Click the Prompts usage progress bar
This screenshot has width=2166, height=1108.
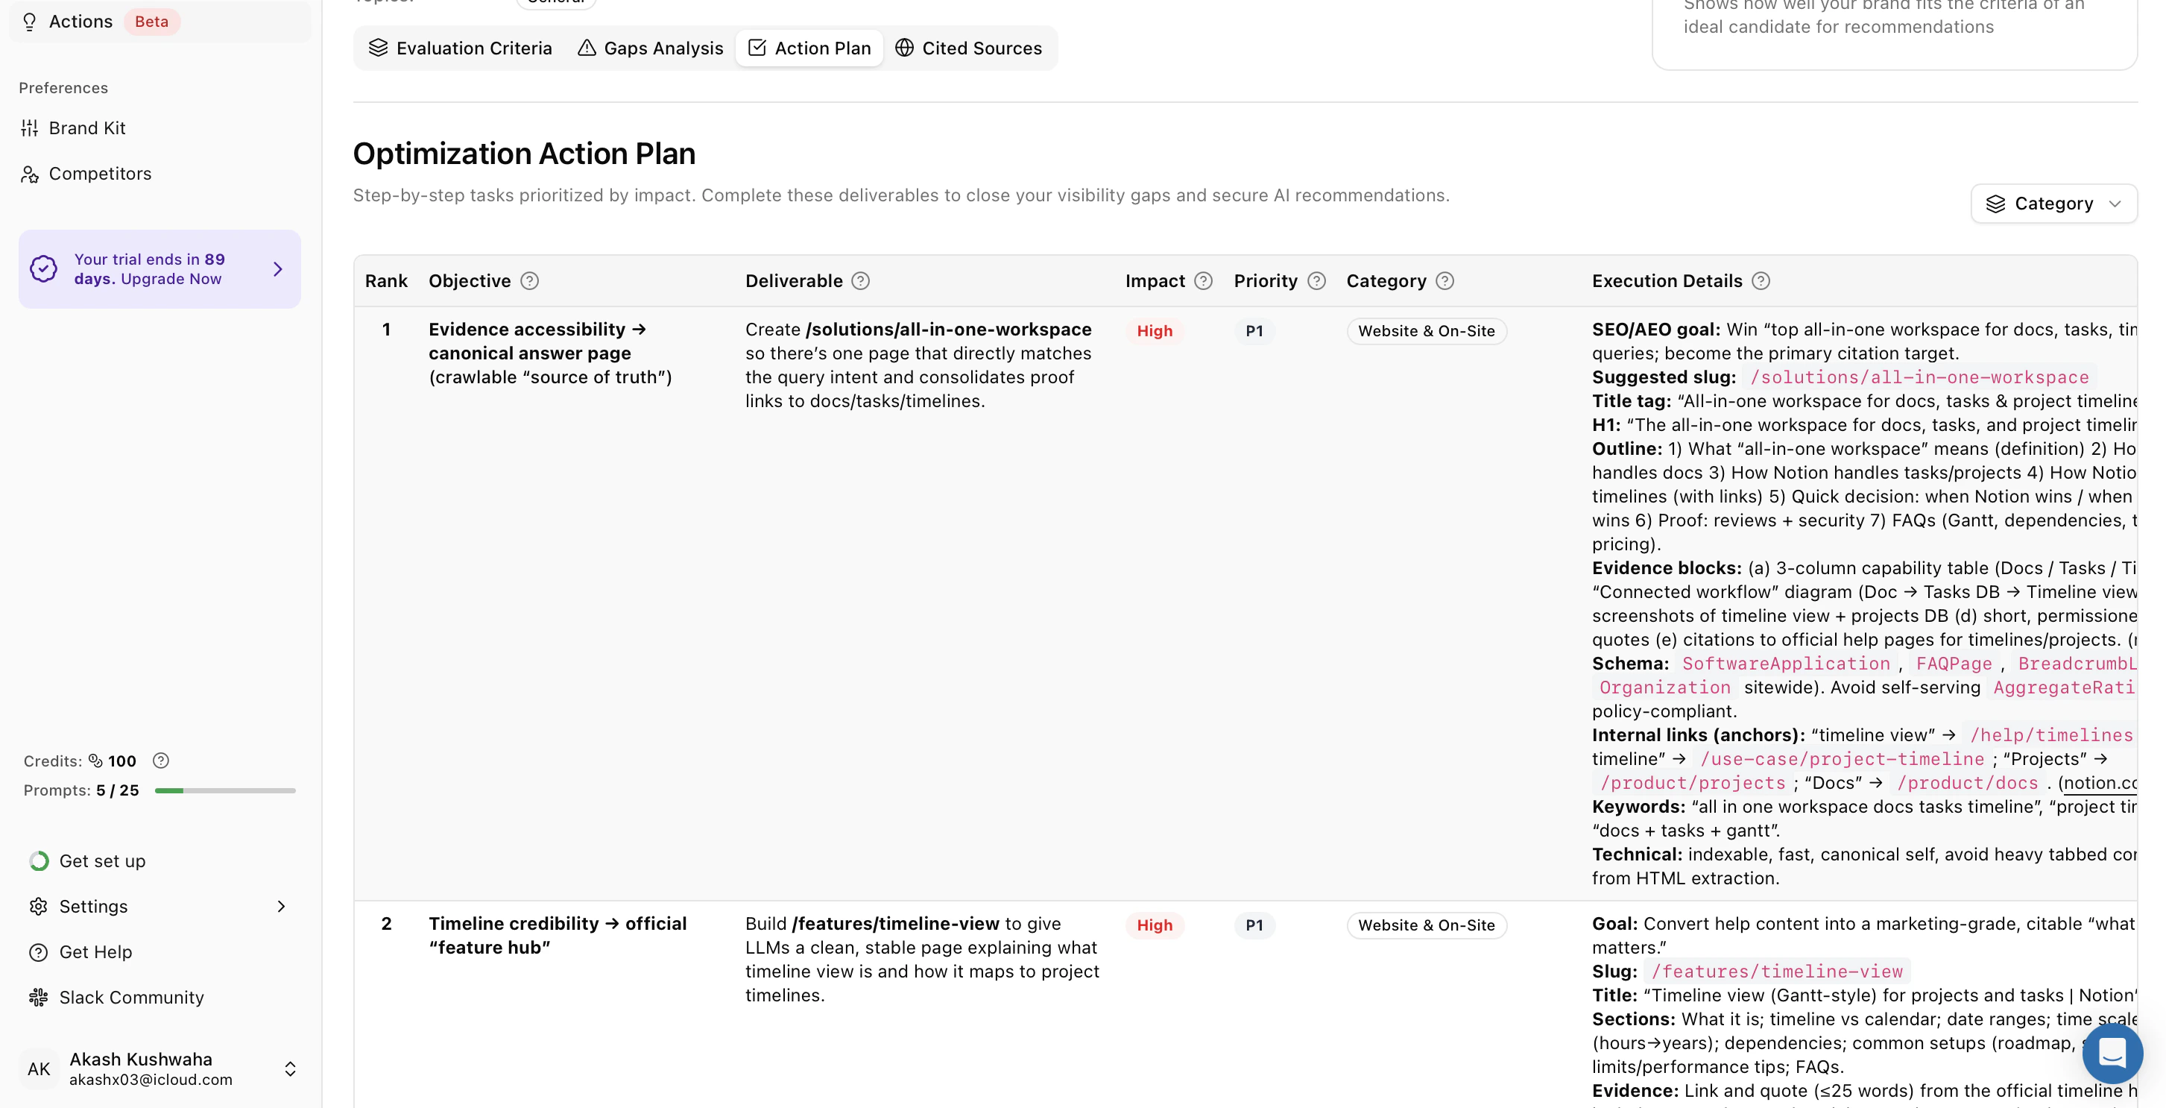224,791
